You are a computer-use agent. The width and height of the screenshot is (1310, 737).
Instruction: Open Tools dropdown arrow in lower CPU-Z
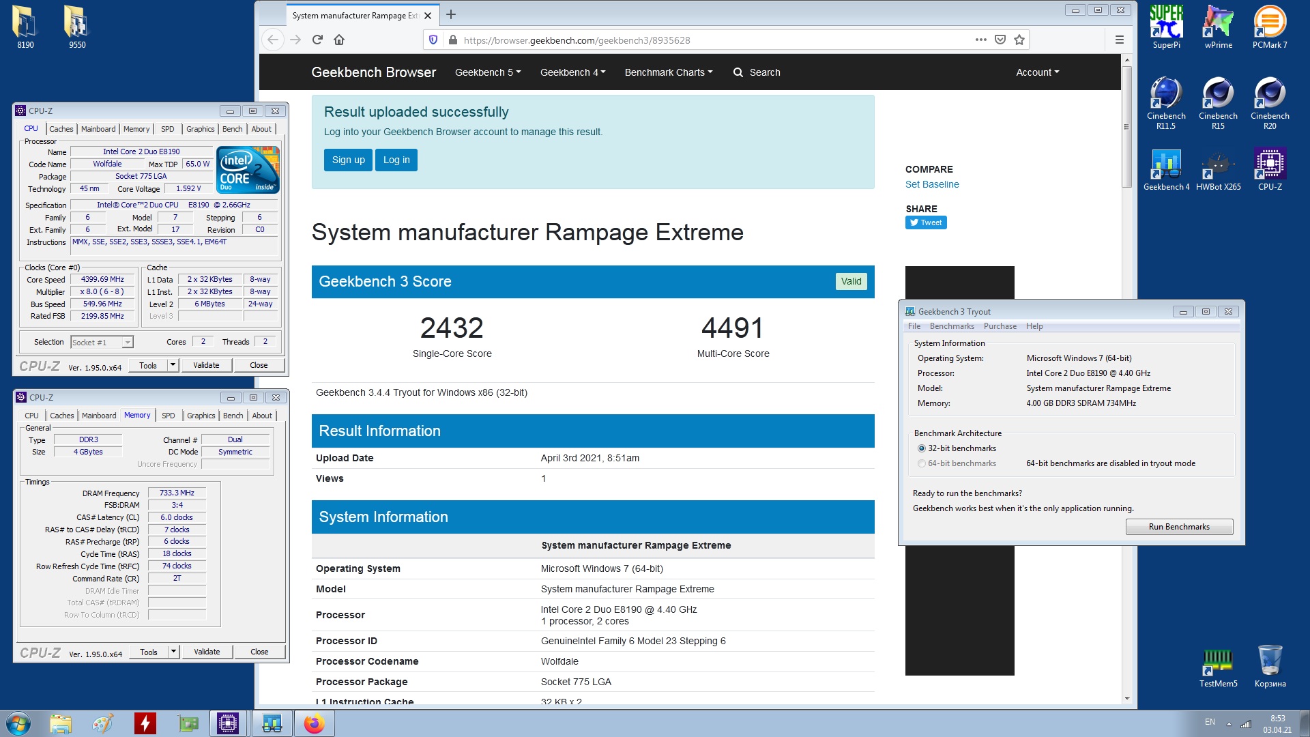click(x=173, y=652)
